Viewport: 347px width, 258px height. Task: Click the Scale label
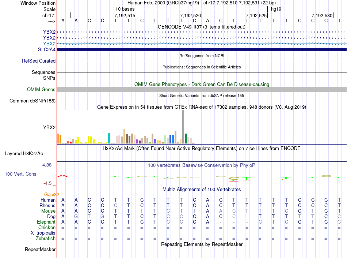tap(49, 9)
